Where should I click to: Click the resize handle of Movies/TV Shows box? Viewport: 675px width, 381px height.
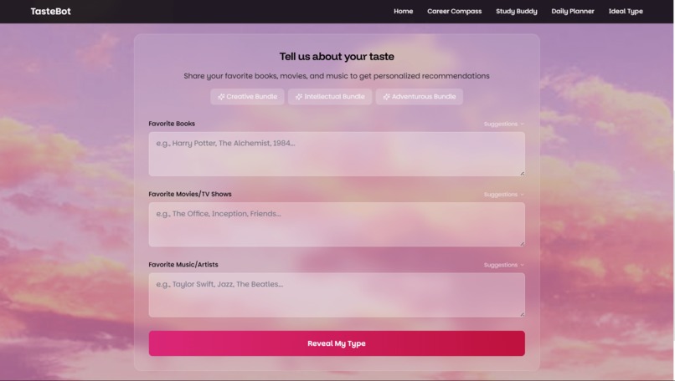tap(522, 243)
